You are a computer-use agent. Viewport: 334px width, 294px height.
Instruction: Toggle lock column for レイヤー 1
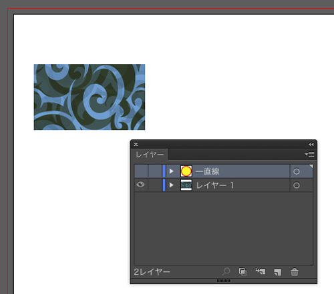pos(155,185)
